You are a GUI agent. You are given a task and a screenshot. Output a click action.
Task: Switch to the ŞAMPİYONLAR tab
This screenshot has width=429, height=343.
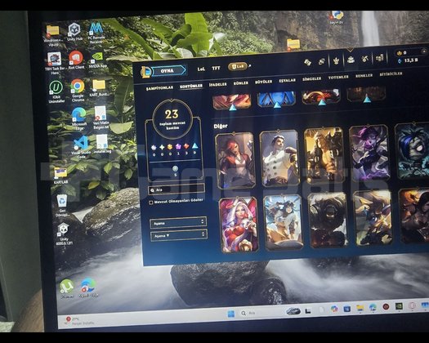159,88
